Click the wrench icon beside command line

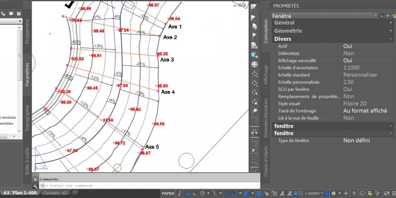35,186
